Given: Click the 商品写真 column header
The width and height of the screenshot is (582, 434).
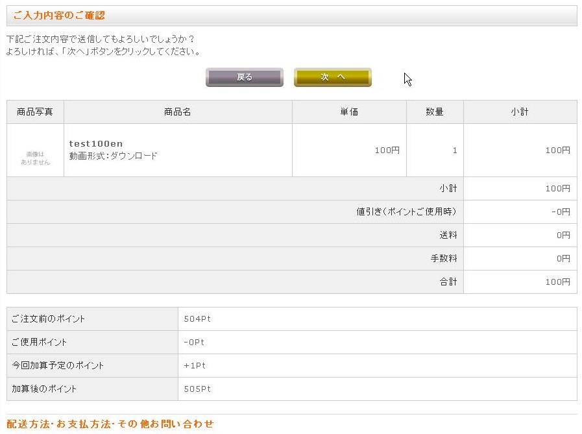Looking at the screenshot, I should point(35,112).
